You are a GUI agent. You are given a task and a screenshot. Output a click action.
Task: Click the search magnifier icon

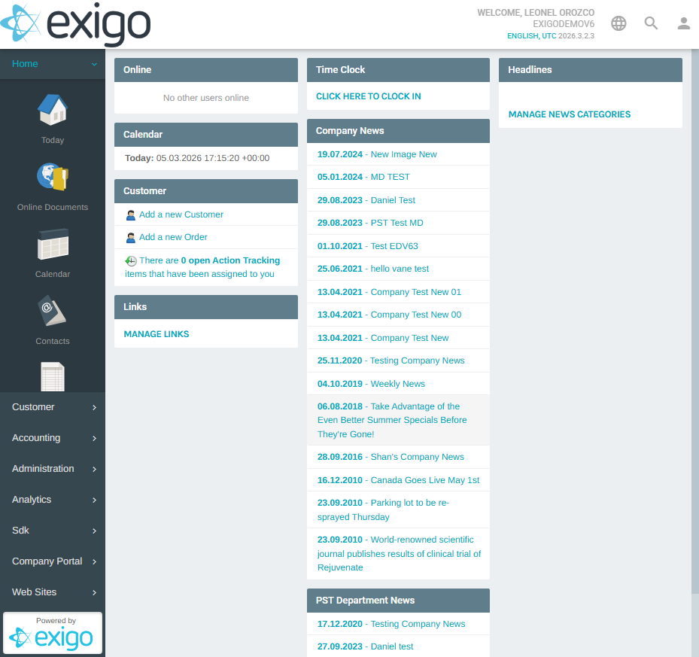coord(650,23)
